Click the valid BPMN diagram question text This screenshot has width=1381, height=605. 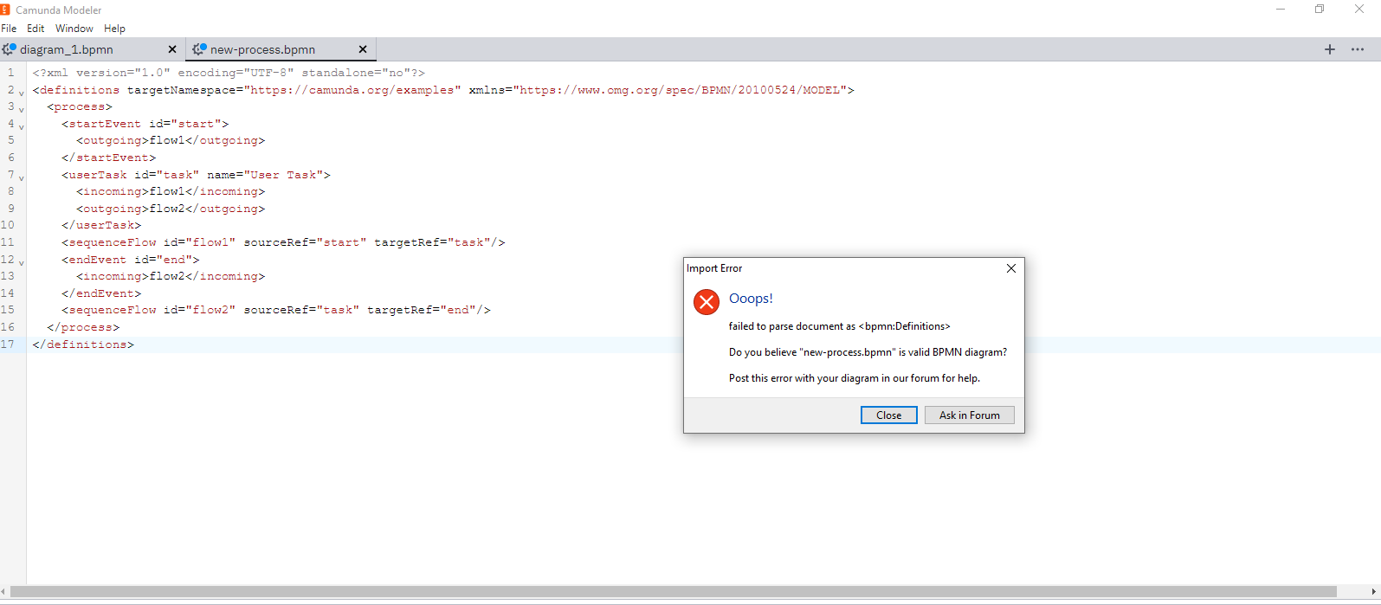(x=868, y=352)
